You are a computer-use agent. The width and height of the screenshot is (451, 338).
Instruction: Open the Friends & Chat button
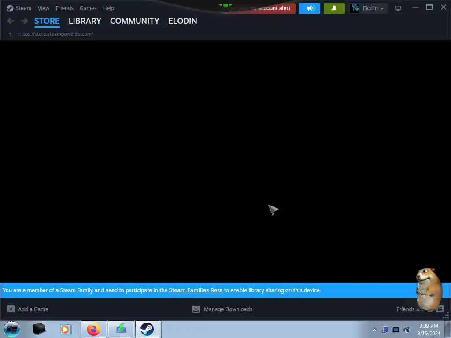[x=420, y=309]
